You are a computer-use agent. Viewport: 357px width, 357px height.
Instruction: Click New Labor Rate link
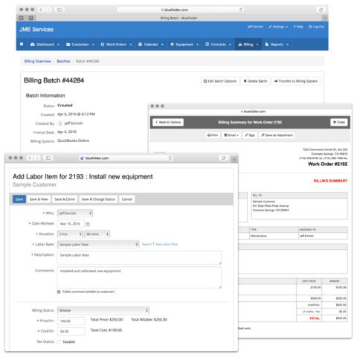[x=167, y=244]
